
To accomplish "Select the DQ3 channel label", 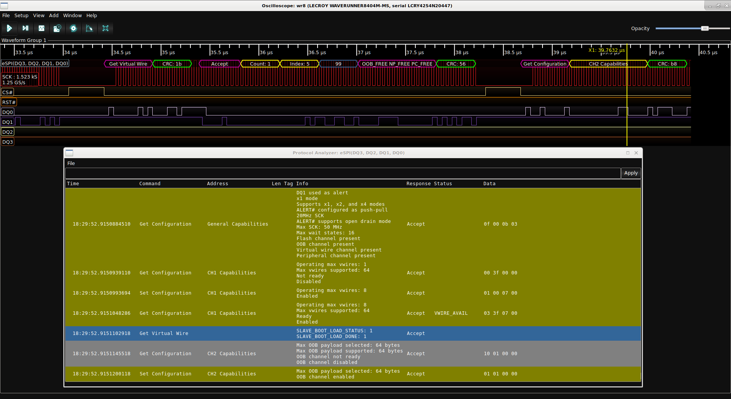I will click(8, 142).
